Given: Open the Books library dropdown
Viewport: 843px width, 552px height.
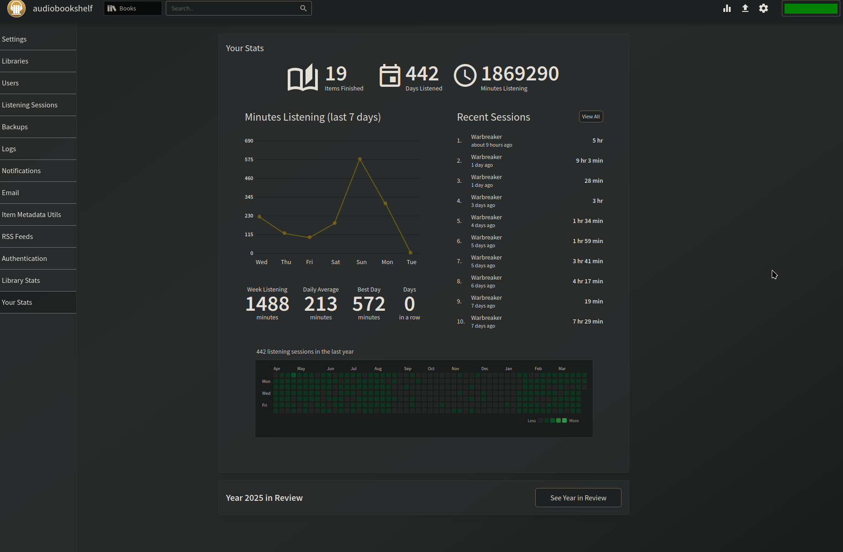Looking at the screenshot, I should [x=133, y=8].
